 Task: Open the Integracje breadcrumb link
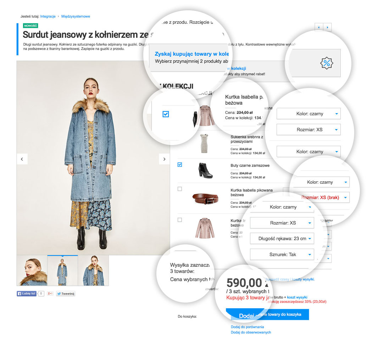48,16
